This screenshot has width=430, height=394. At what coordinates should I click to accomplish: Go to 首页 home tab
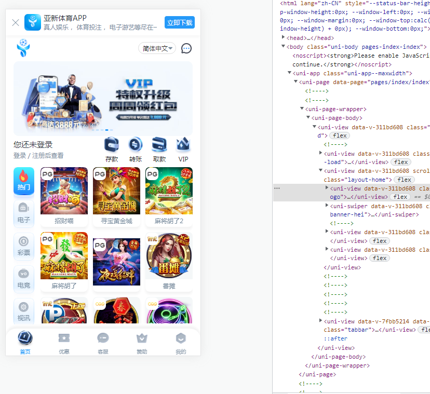coord(25,343)
